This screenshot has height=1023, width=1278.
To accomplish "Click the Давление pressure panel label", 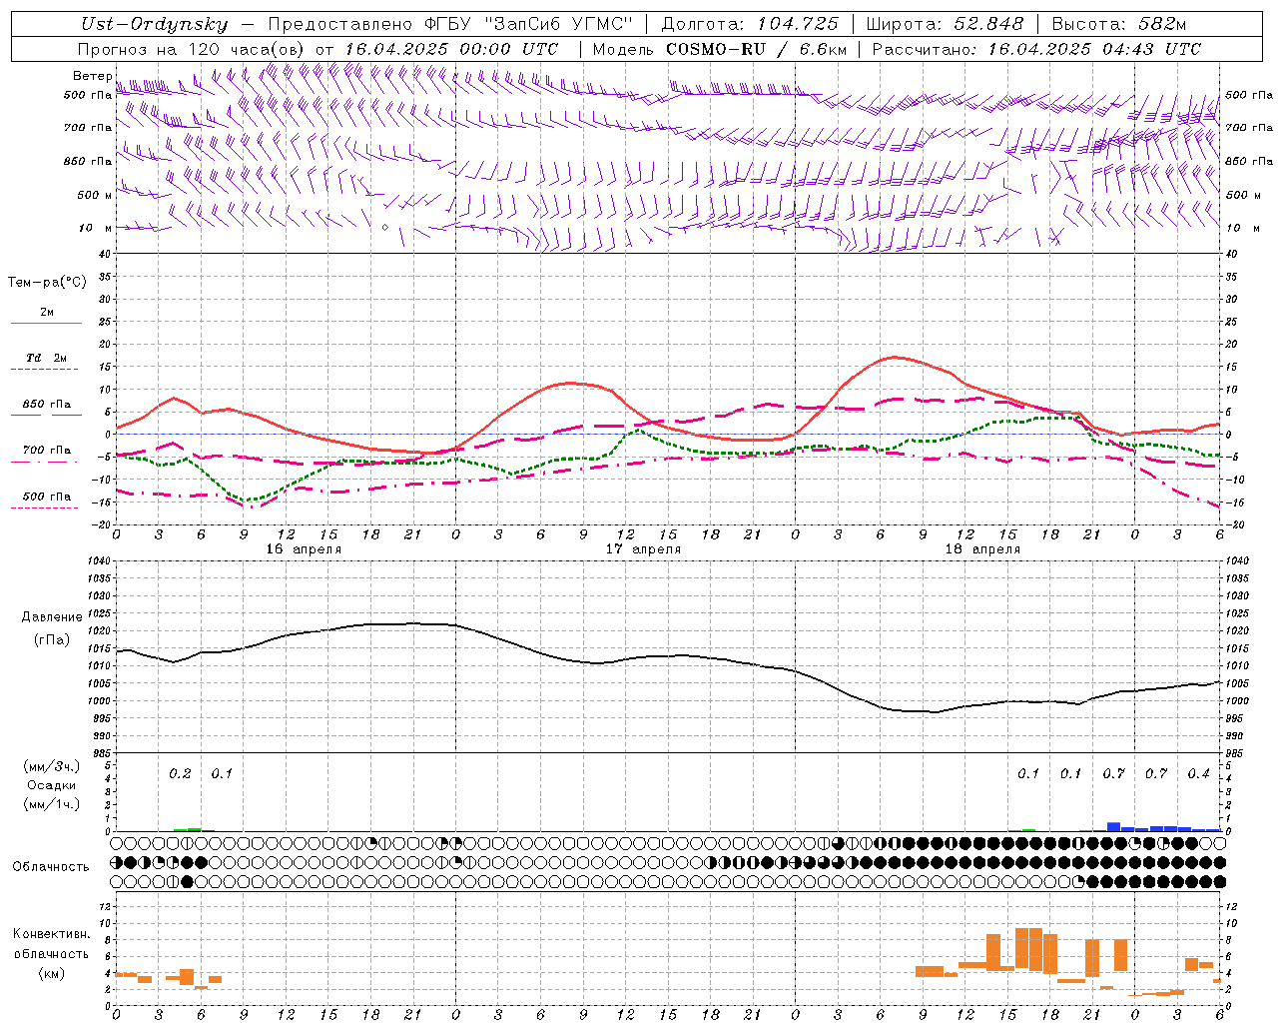I will tap(52, 617).
